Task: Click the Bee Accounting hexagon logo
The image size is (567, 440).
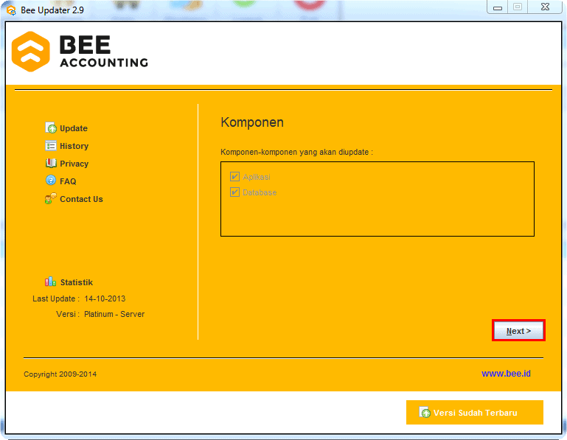Action: 31,52
